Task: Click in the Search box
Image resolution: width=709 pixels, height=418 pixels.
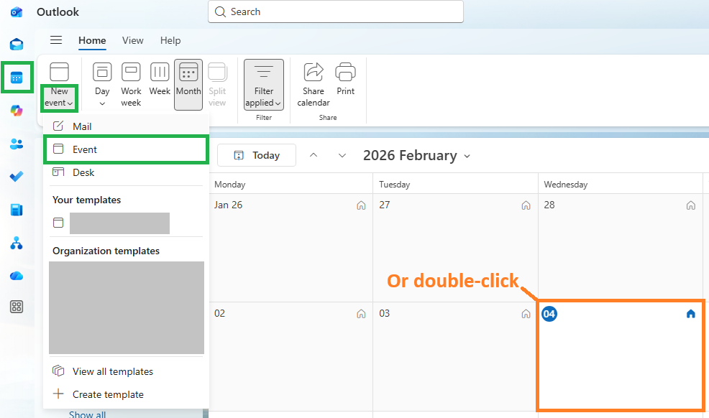Action: 336,11
